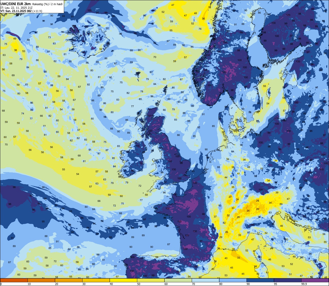Click humidity value "74" in the western Atlantic
329x286 pixels.
point(23,114)
